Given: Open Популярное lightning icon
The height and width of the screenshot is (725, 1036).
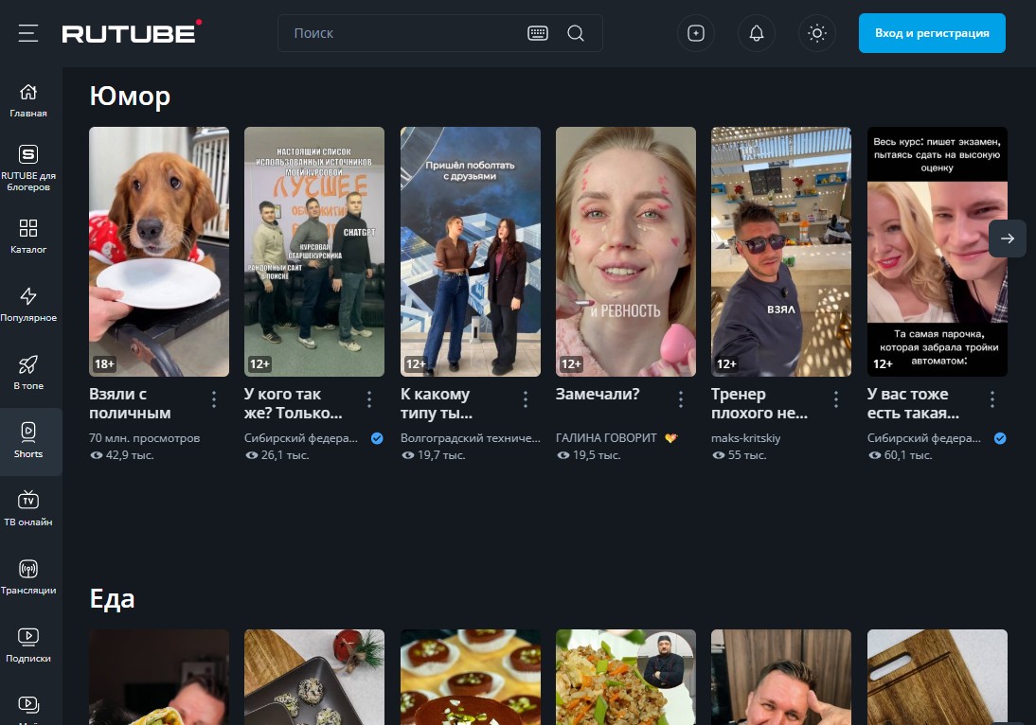Looking at the screenshot, I should pyautogui.click(x=28, y=305).
